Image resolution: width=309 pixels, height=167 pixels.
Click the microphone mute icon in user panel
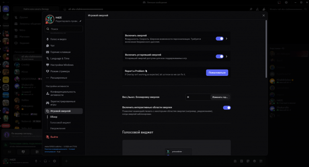tap(36, 161)
